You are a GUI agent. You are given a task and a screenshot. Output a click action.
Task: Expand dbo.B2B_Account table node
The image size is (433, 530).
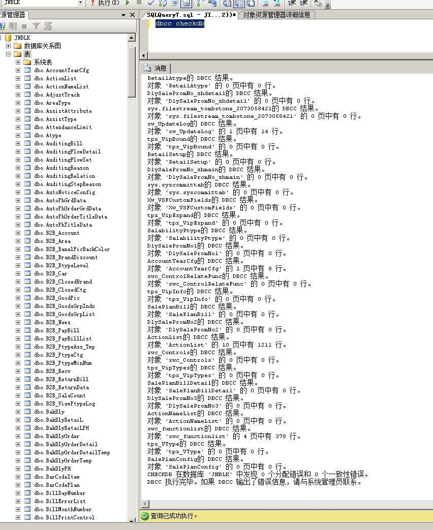click(x=18, y=233)
